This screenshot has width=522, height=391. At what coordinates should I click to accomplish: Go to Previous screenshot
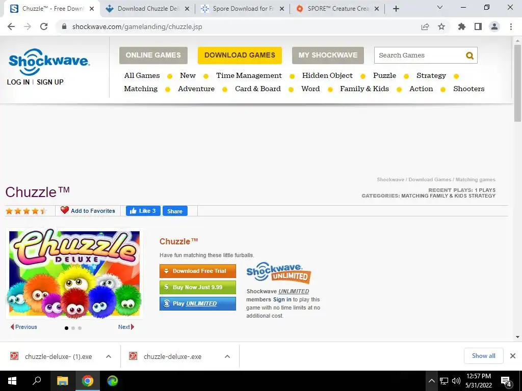23,327
